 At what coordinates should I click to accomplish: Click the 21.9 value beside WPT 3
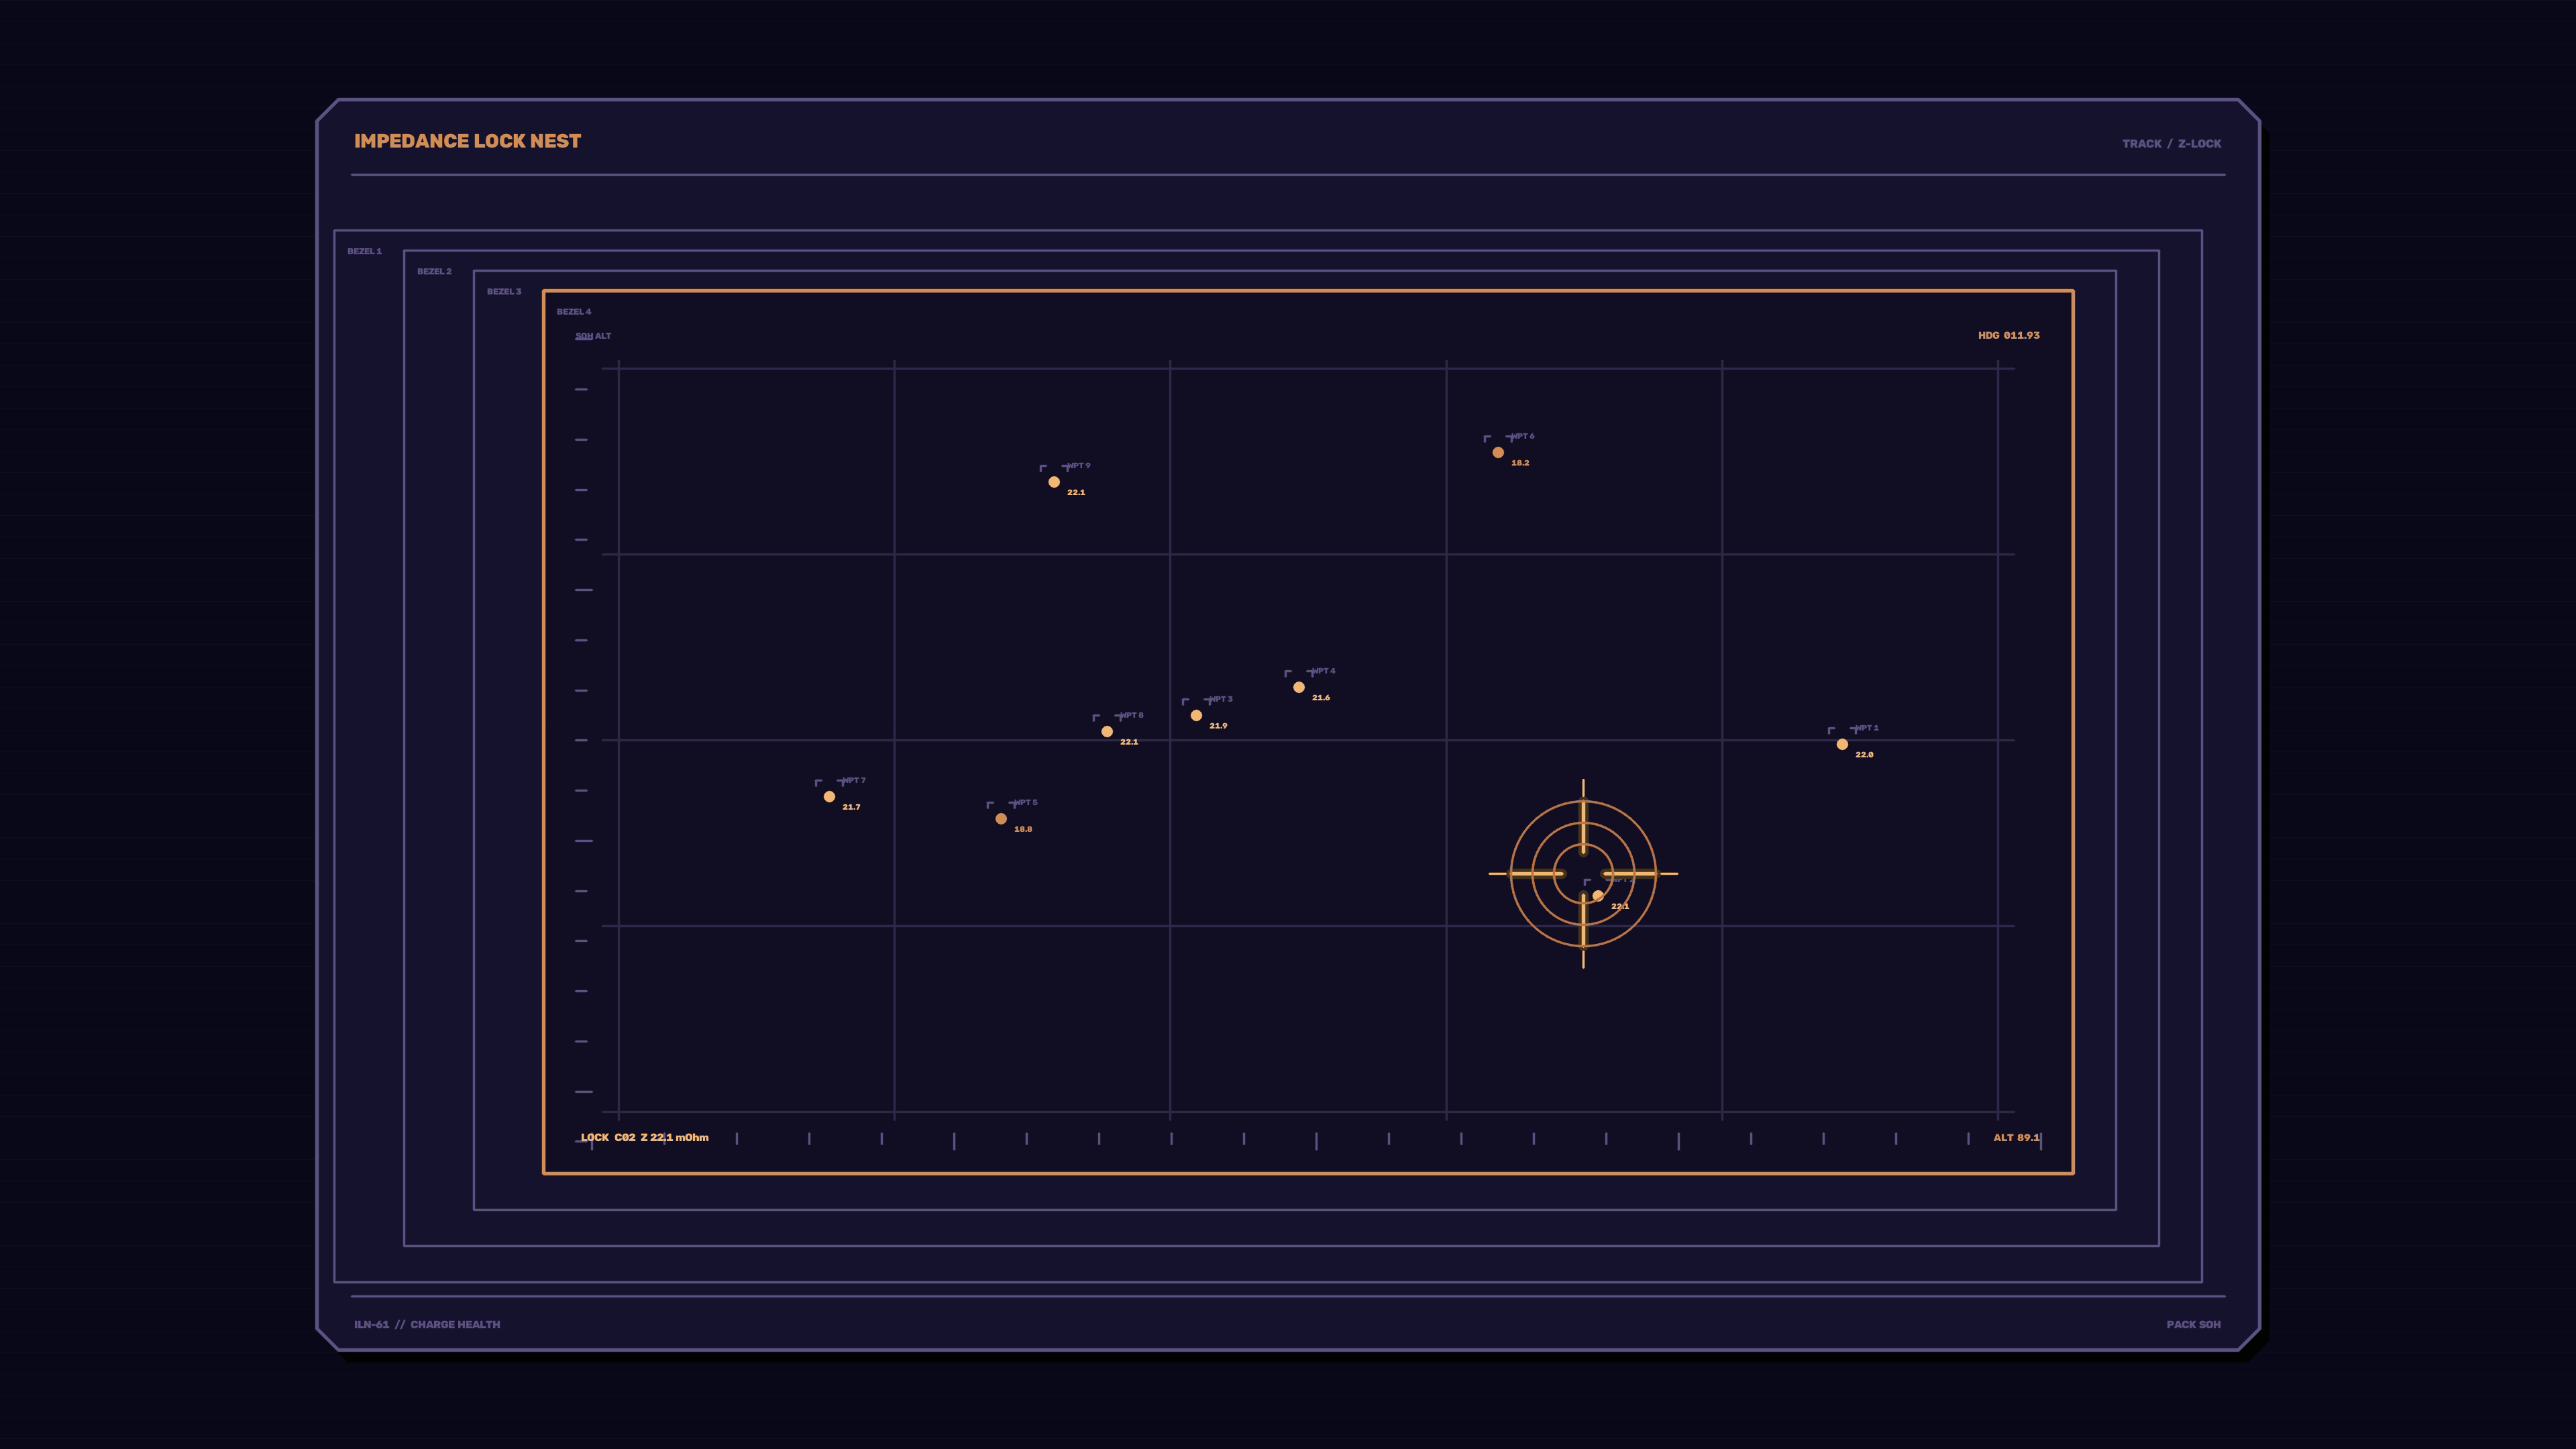[1218, 727]
